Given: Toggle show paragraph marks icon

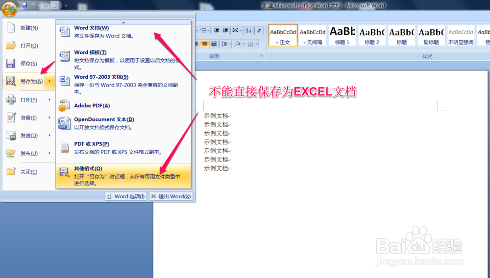Looking at the screenshot, I should 259,30.
